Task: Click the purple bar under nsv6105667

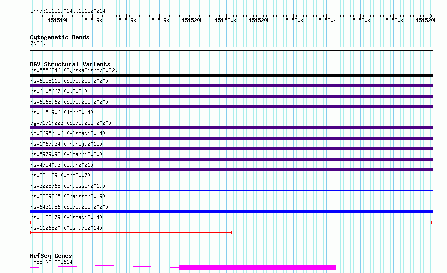Action: (x=231, y=96)
